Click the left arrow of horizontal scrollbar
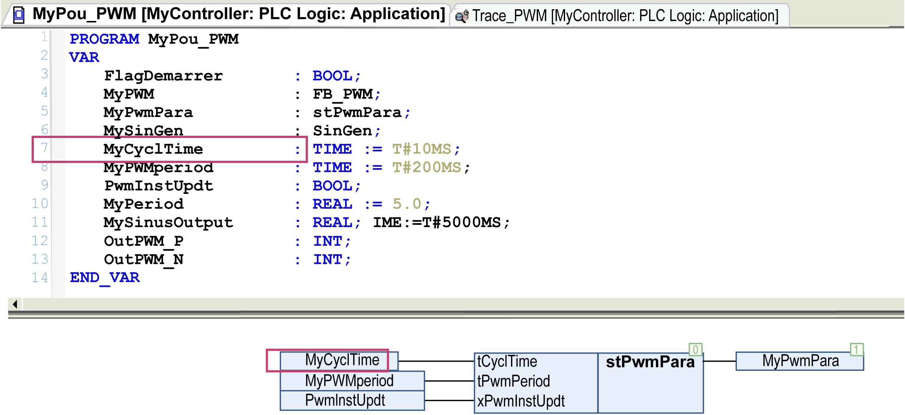Viewport: 905px width, 415px height. tap(15, 304)
